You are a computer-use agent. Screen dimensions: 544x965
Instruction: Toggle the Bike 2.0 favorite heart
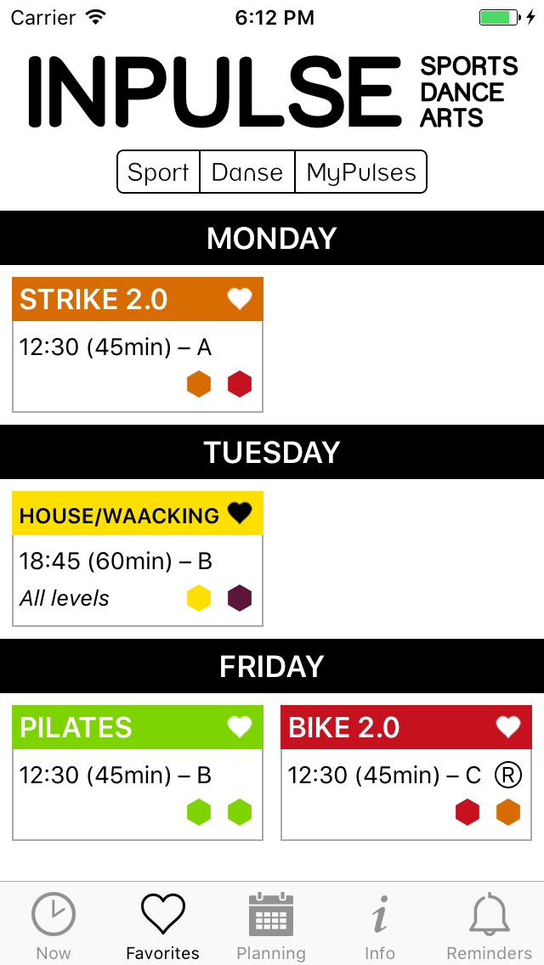(508, 727)
